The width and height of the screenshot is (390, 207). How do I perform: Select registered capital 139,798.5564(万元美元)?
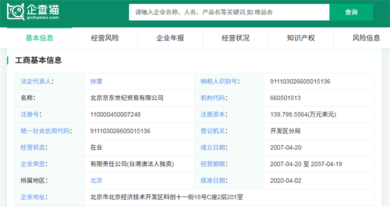pyautogui.click(x=303, y=115)
